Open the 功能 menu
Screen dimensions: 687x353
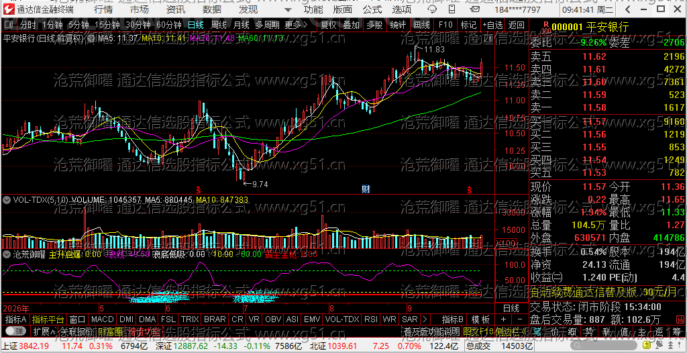point(313,9)
